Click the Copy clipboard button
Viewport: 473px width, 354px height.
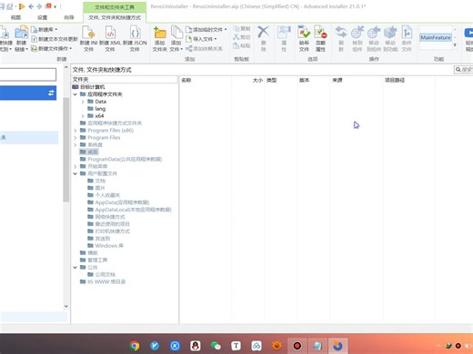coord(242,29)
